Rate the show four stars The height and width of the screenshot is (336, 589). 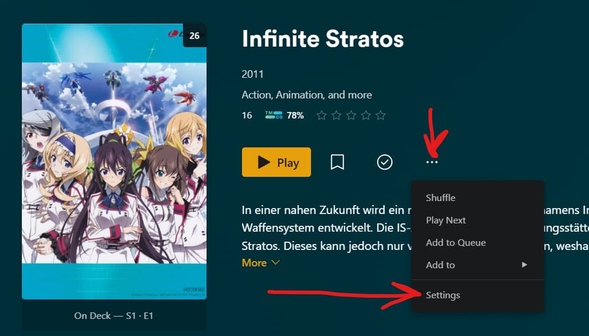(366, 115)
